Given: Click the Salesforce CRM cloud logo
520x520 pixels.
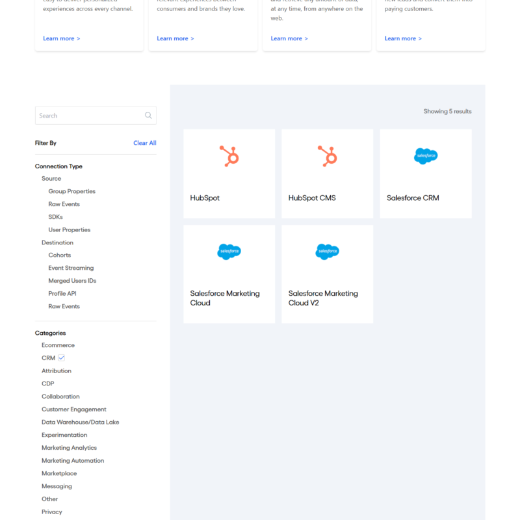Looking at the screenshot, I should (x=426, y=156).
